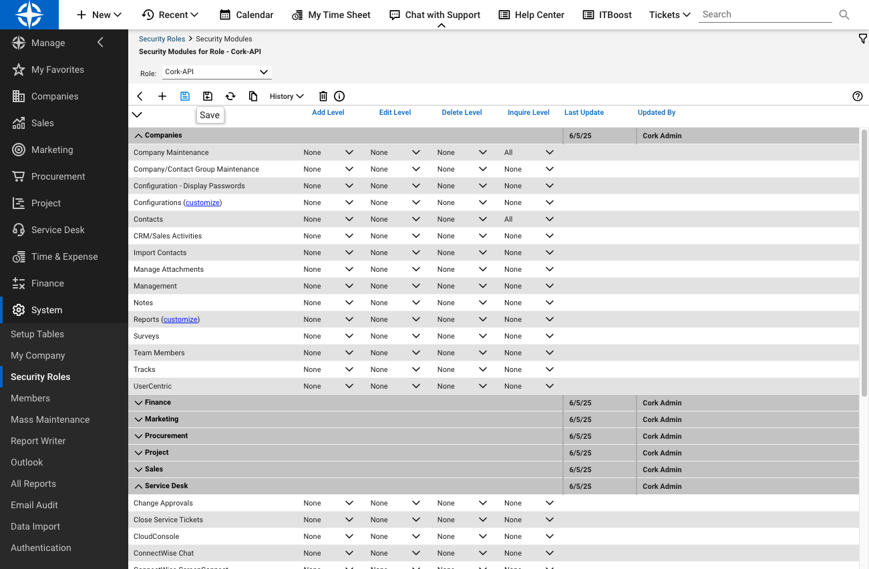Click the Security Roles breadcrumb link
Image resolution: width=869 pixels, height=569 pixels.
coord(162,39)
